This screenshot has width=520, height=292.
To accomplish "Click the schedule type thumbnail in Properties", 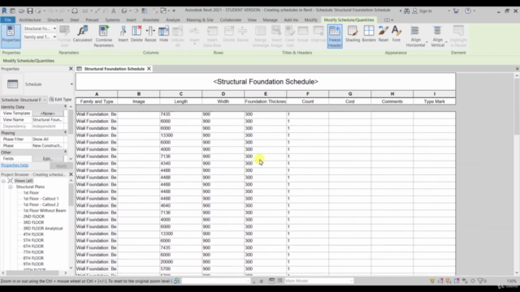I will (13, 84).
